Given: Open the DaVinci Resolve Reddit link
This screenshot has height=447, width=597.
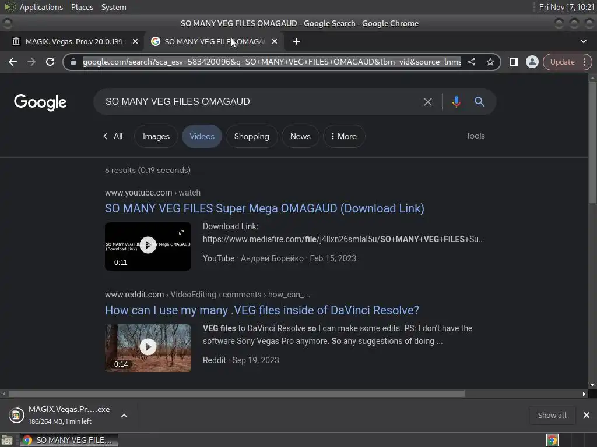Looking at the screenshot, I should point(262,310).
